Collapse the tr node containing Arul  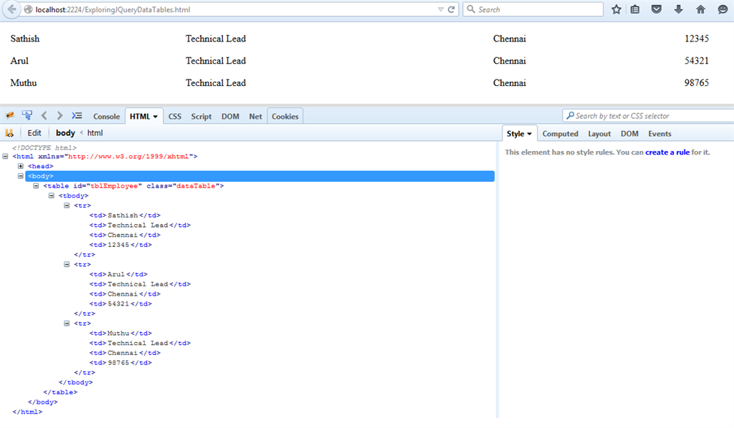pos(67,265)
